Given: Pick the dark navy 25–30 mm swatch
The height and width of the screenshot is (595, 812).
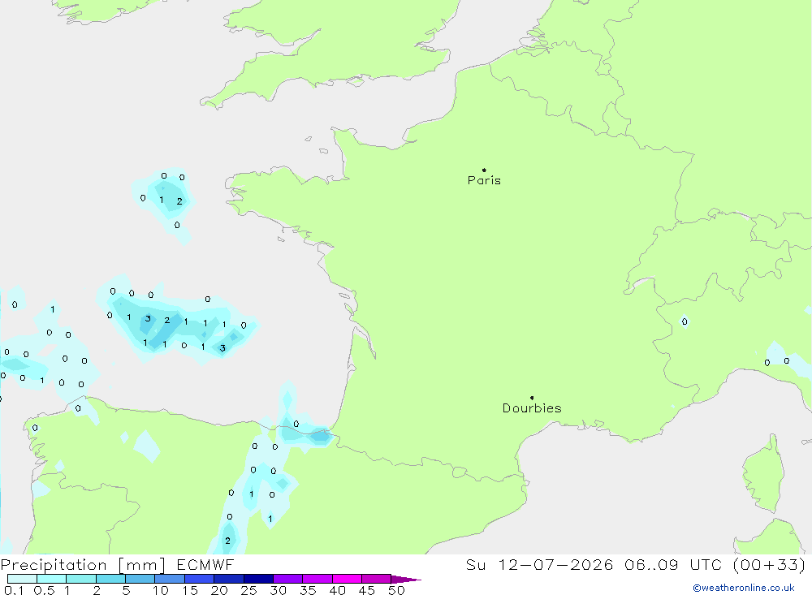Looking at the screenshot, I should coord(258,579).
